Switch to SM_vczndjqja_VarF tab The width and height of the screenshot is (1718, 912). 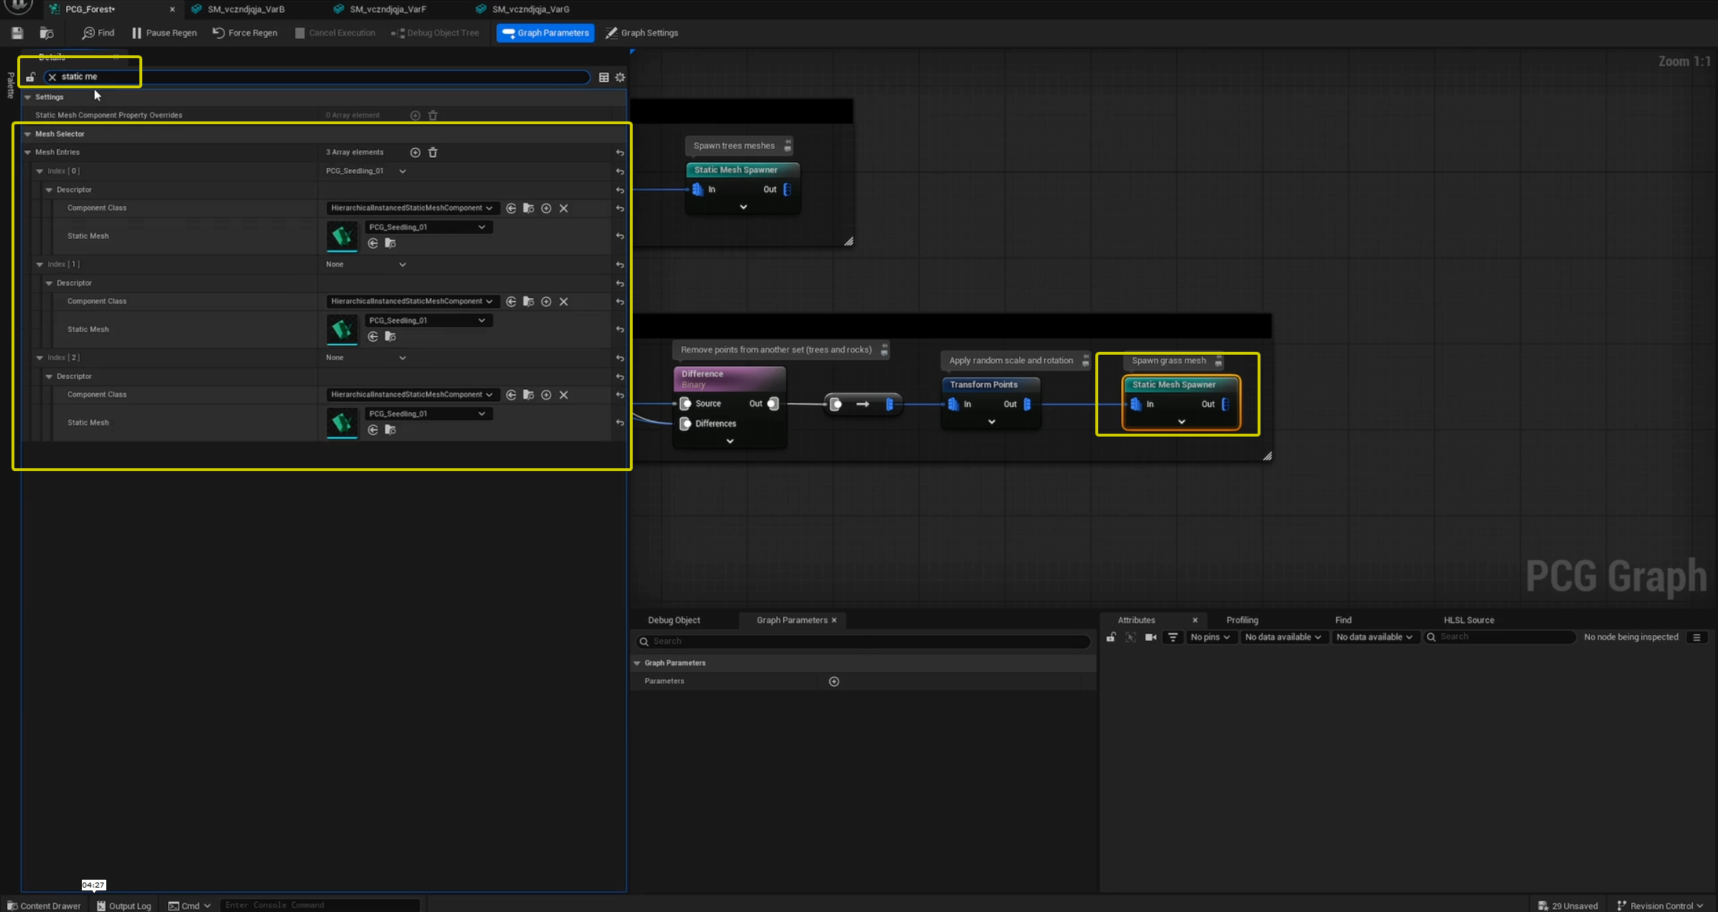click(387, 9)
